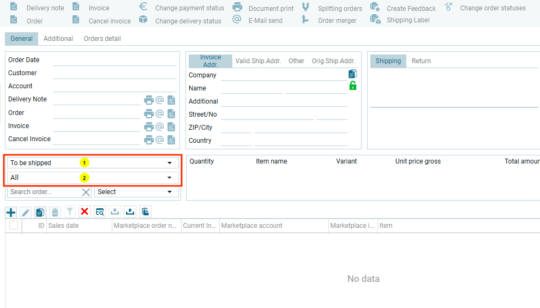Tick the select-all checkbox in grid header
540x308 pixels.
14,226
